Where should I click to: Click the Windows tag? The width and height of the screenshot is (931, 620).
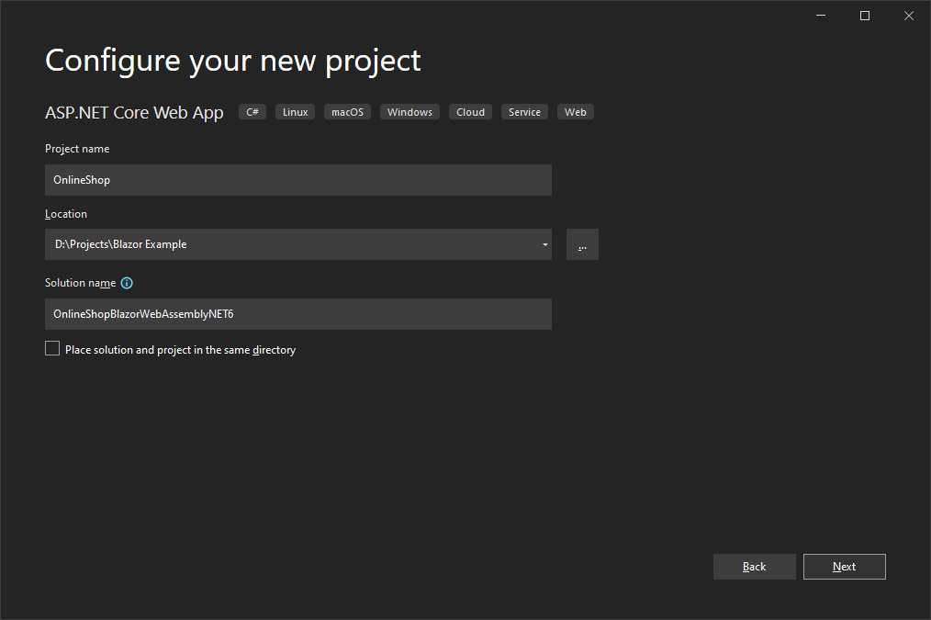click(409, 112)
